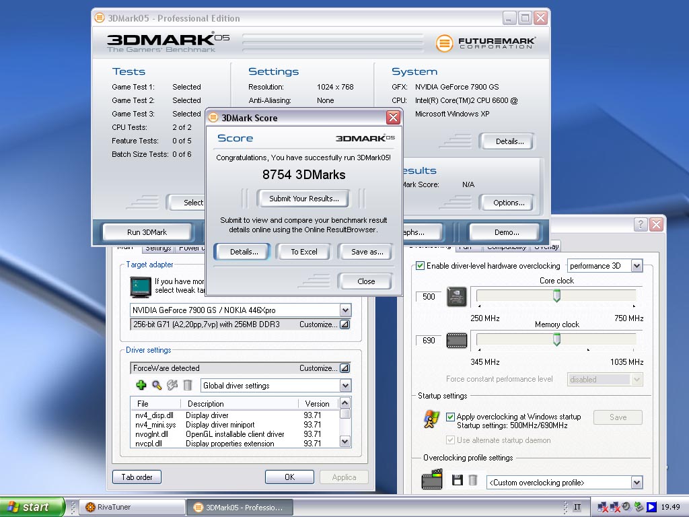Select the nv4_mini.sys row
The width and height of the screenshot is (689, 517).
click(235, 425)
